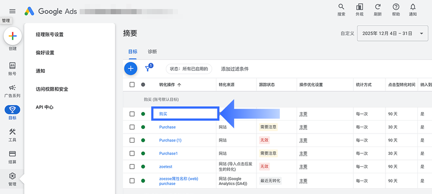Open the 帮助 help icon
This screenshot has height=194, width=432.
[396, 7]
